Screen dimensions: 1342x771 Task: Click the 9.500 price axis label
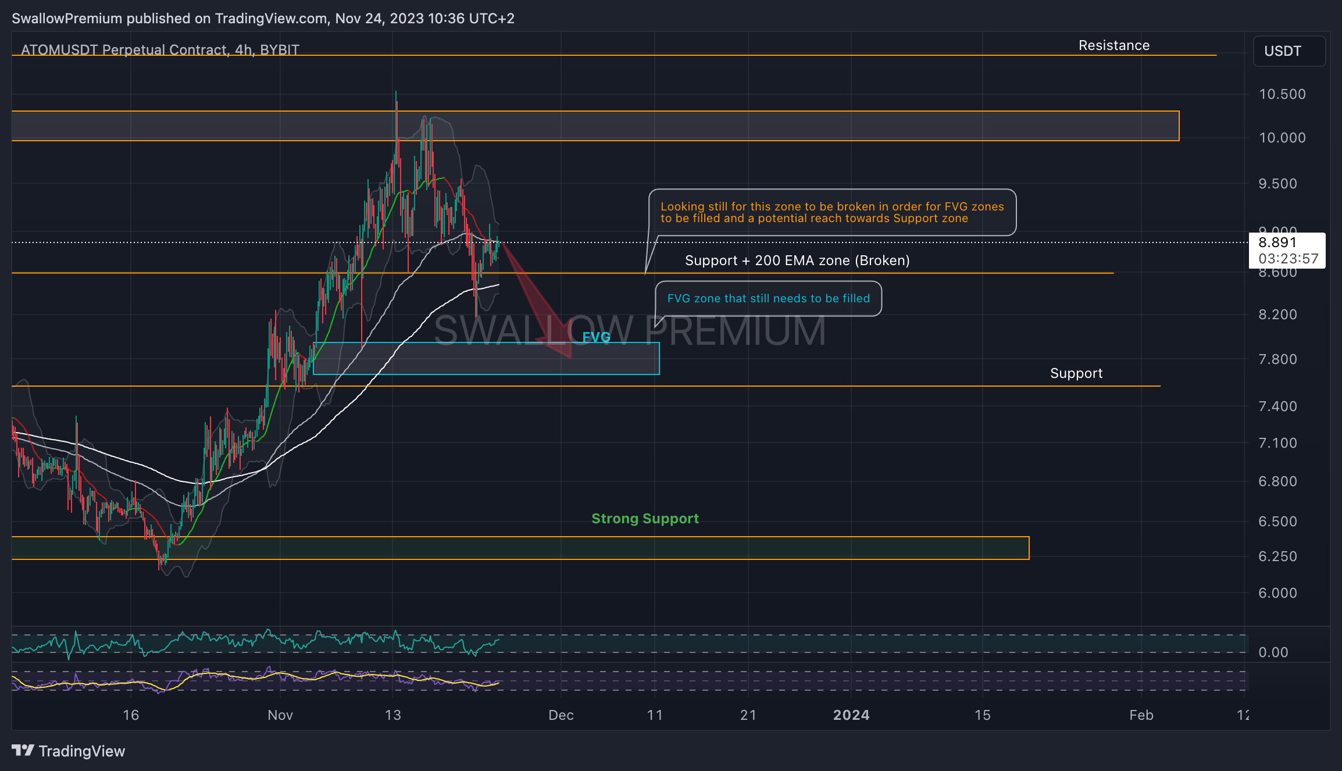click(1277, 184)
